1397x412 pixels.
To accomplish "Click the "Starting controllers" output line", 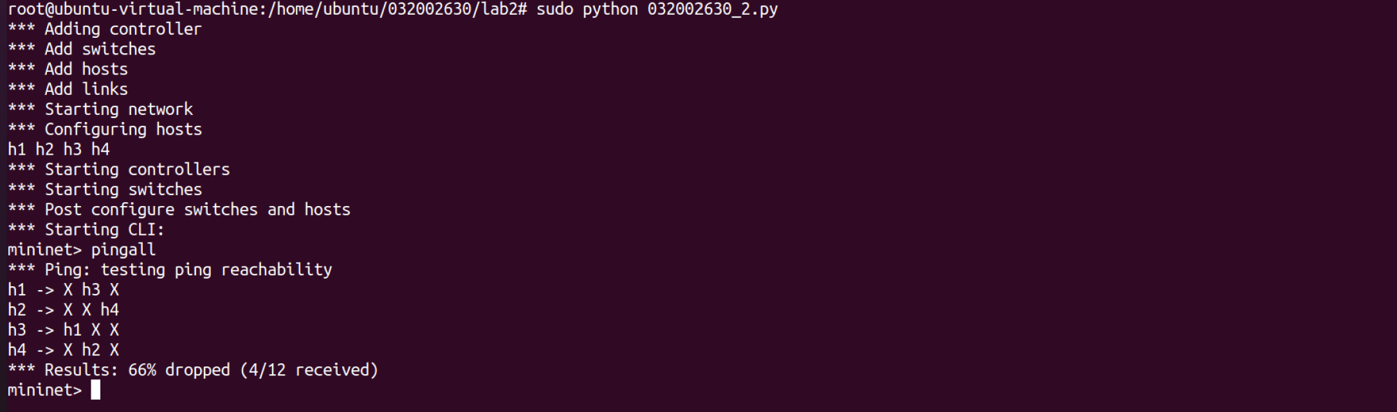I will coord(118,169).
